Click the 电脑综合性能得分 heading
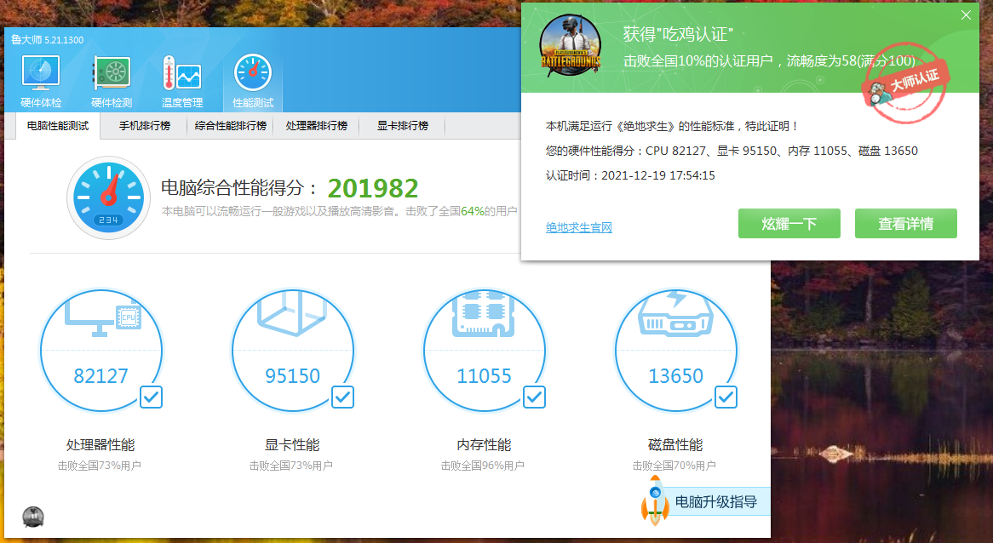This screenshot has height=543, width=993. (x=238, y=188)
